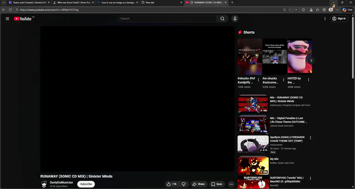This screenshot has height=189, width=355.
Task: Open more actions ellipsis below the video
Action: [231, 184]
